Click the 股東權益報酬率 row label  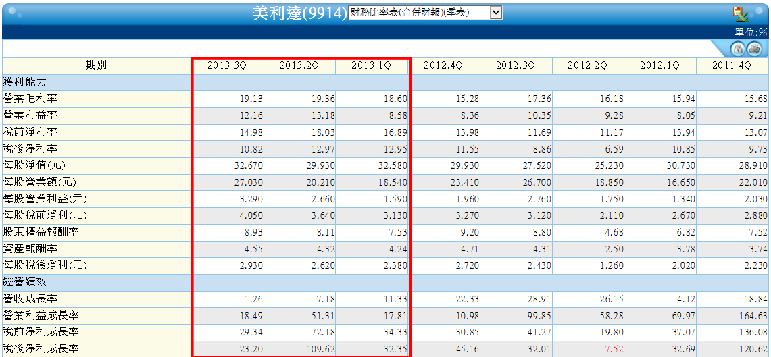40,232
